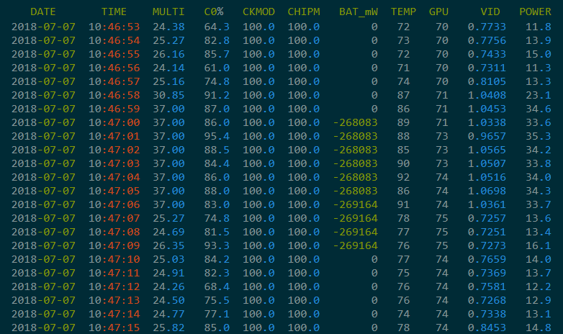Click the VID column header
Screen dimensions: 563x334
(x=490, y=12)
